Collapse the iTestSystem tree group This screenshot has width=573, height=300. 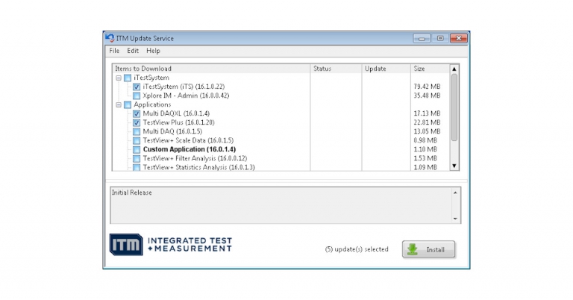pos(119,78)
